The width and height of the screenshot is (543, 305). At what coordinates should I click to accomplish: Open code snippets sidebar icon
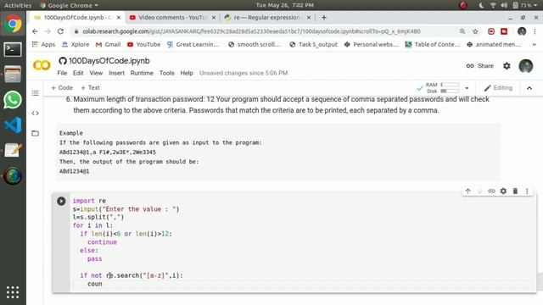36,113
